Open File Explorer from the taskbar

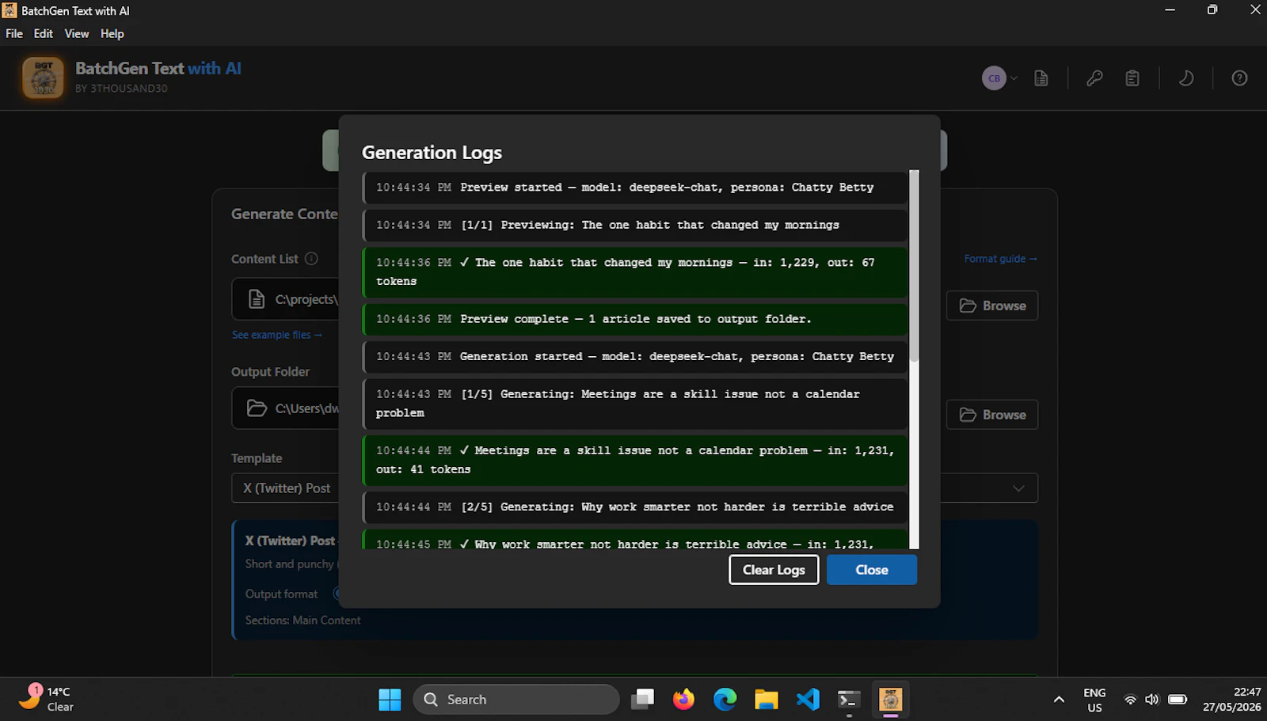[x=766, y=700]
